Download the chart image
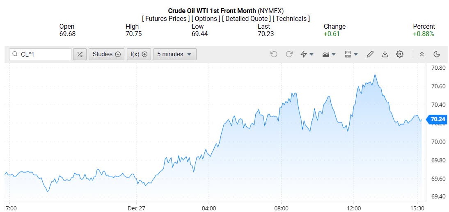449x212 pixels. [x=385, y=54]
